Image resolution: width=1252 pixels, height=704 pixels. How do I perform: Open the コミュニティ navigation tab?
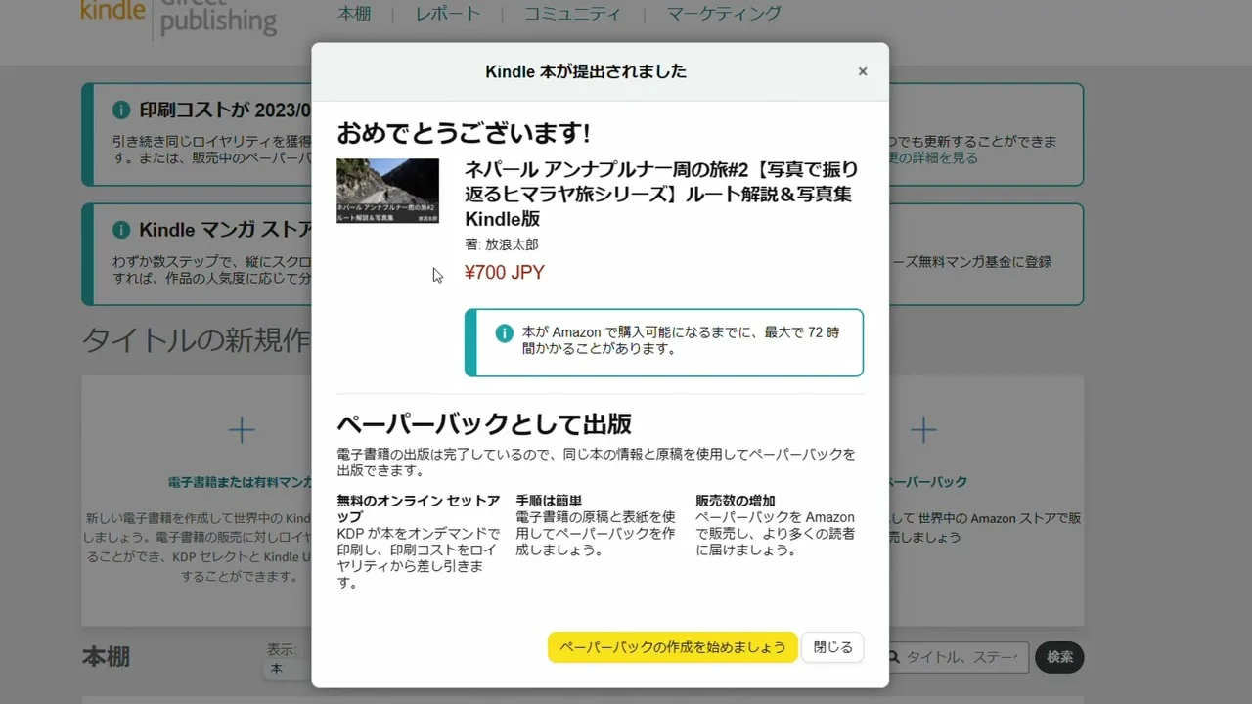[x=572, y=14]
